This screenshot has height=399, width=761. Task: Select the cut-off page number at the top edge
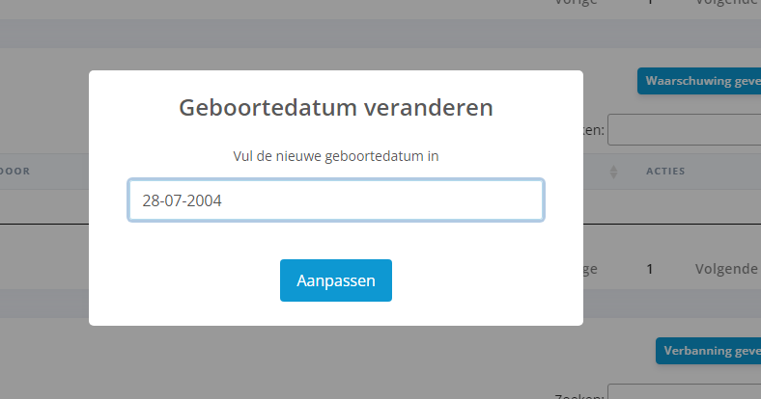click(650, 3)
